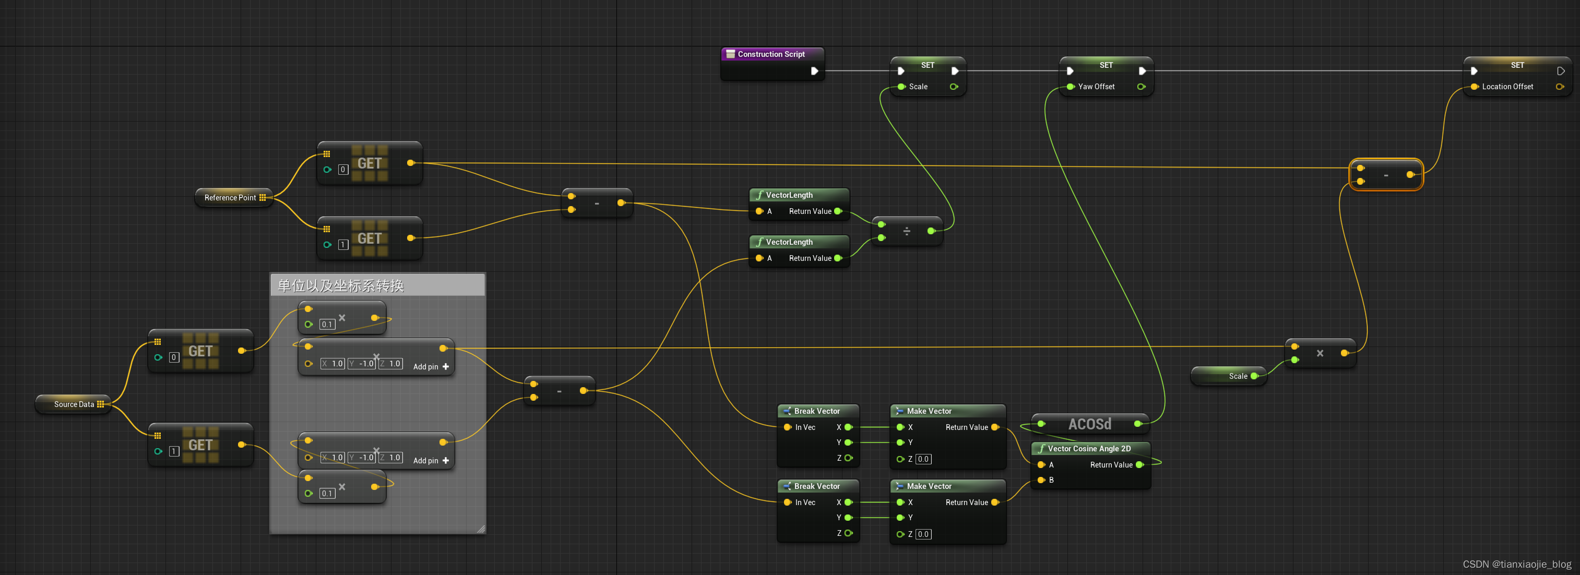
Task: Select the Source Data variable node
Action: click(74, 404)
